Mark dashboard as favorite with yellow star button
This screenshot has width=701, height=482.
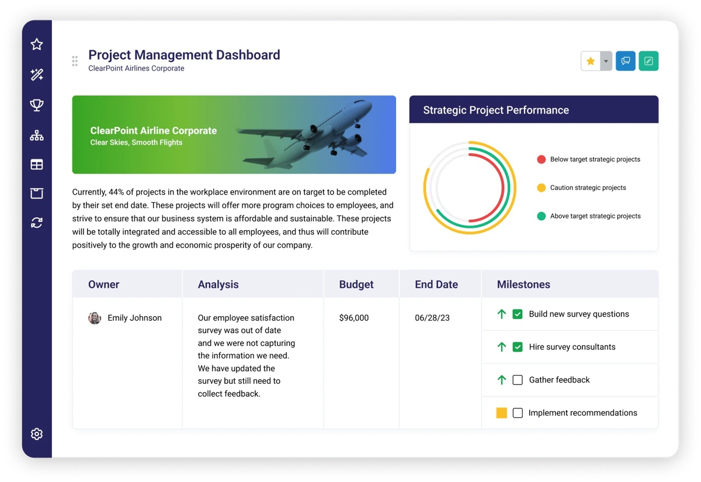click(591, 61)
